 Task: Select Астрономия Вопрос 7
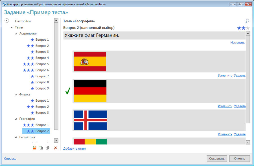[x=42, y=76]
